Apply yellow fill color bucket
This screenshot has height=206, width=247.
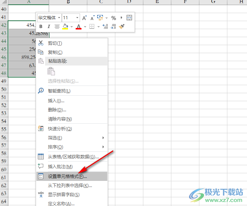click(x=65, y=27)
